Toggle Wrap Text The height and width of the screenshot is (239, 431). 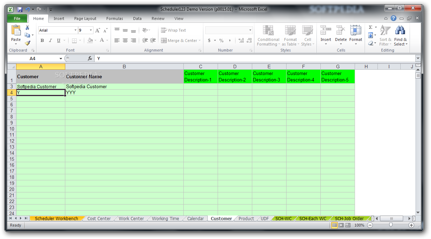click(x=173, y=30)
